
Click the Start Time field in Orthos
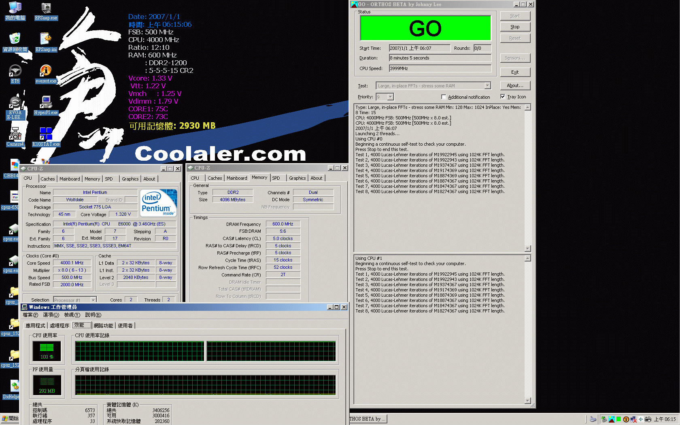tap(420, 48)
